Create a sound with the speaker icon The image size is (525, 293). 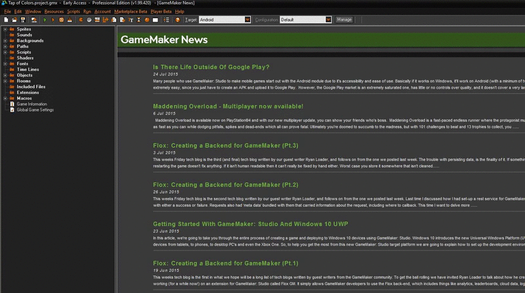[89, 20]
